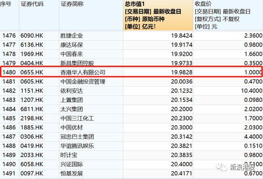Select market value cell 19.8424
This screenshot has height=179, width=263.
coord(182,36)
